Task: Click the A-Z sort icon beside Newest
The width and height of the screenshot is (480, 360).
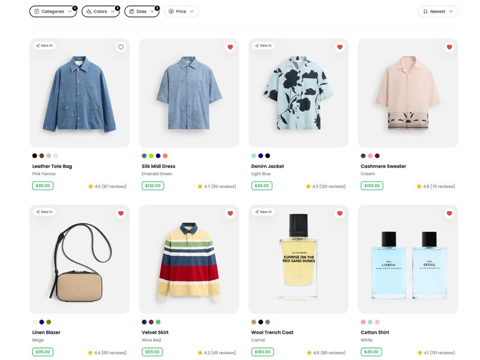Action: [x=425, y=11]
